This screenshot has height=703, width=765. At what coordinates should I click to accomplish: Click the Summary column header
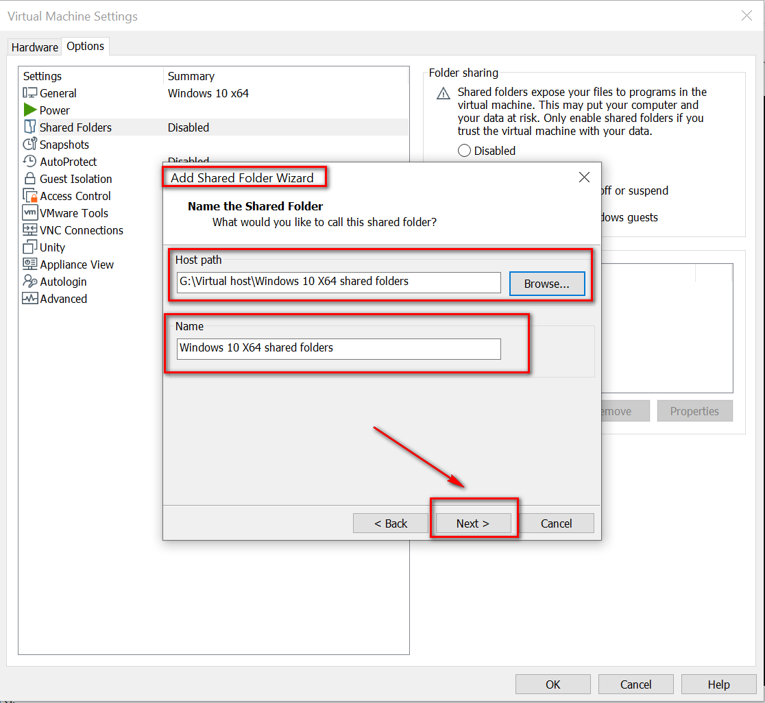click(191, 76)
